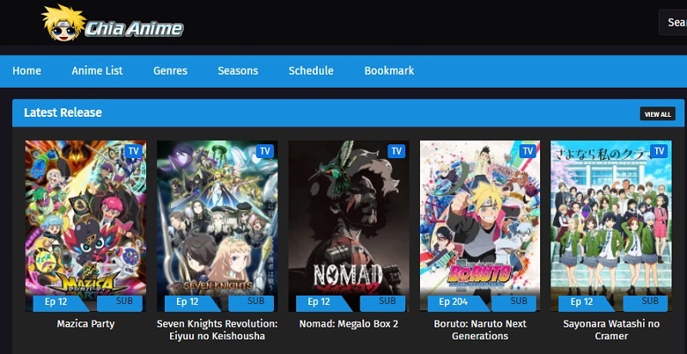The width and height of the screenshot is (687, 354).
Task: Open the Anime List page
Action: point(97,70)
